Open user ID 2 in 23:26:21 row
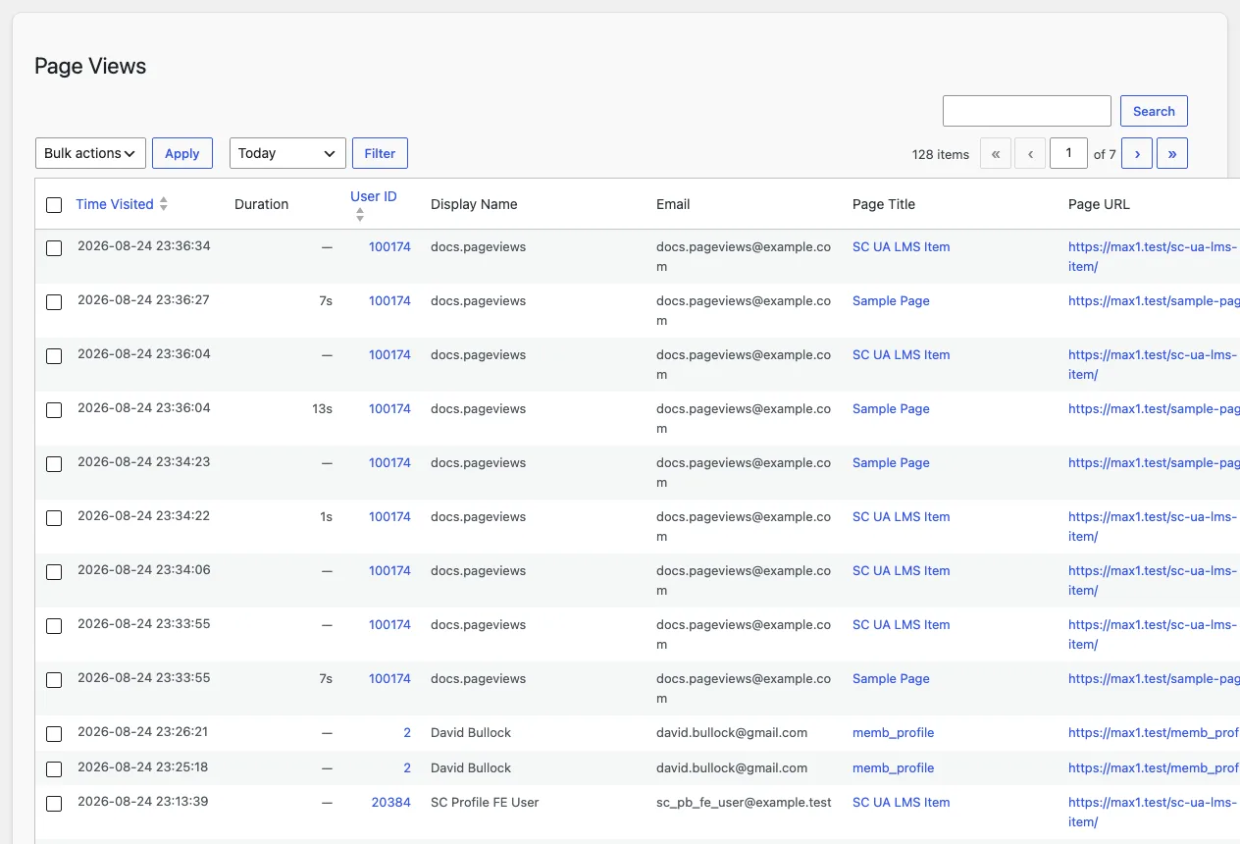The width and height of the screenshot is (1240, 844). pos(407,732)
